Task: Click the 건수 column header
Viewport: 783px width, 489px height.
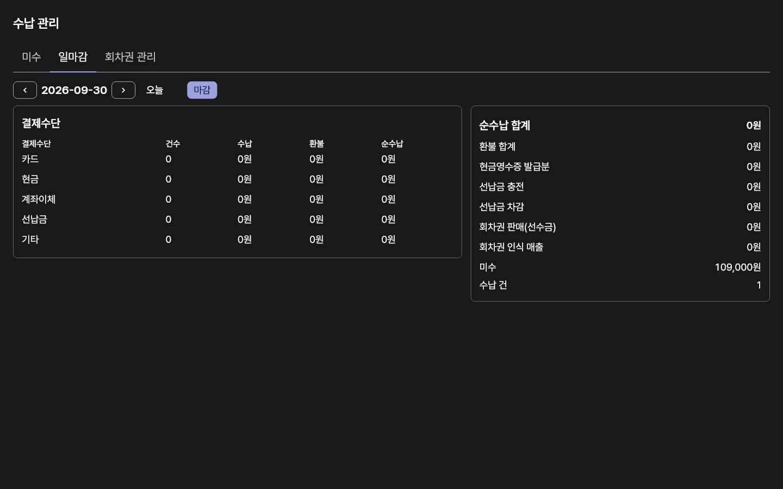Action: coord(173,144)
